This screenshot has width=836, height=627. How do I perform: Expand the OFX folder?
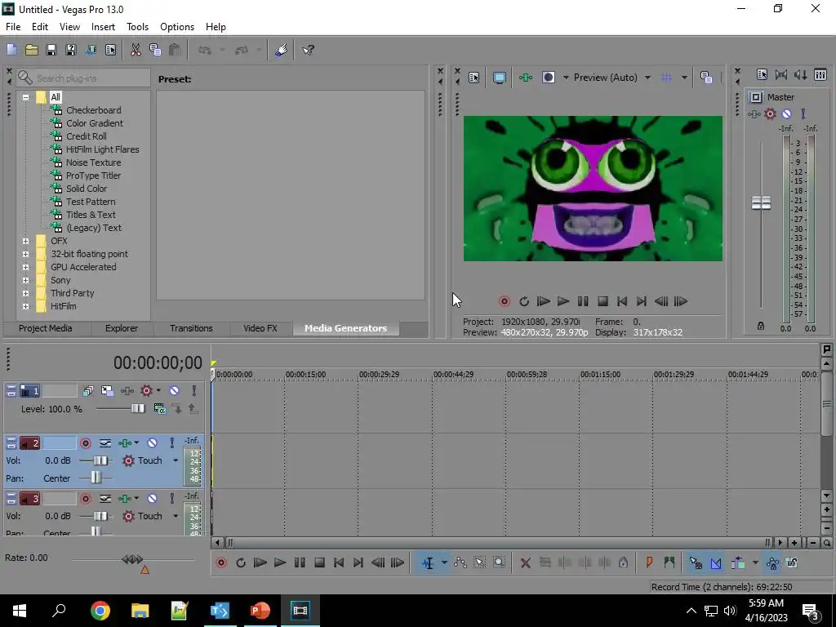click(x=25, y=241)
